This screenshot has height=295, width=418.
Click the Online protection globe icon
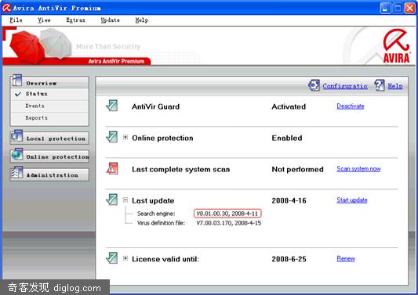(16, 154)
